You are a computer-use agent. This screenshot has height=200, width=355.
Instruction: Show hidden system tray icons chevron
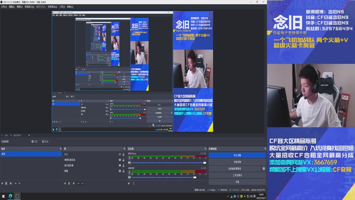[x=228, y=196]
